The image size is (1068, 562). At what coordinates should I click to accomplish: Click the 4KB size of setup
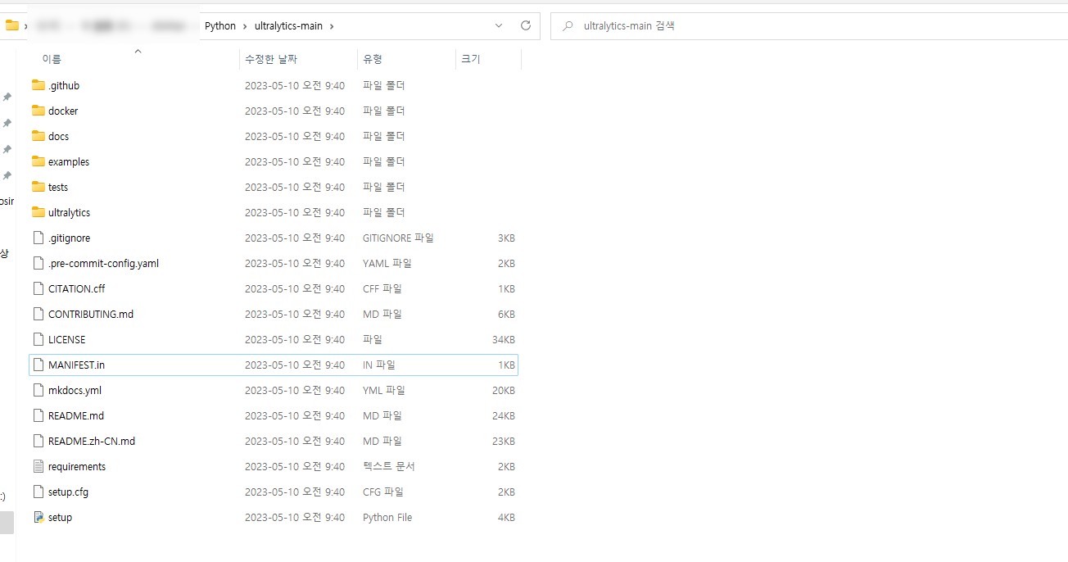(506, 517)
